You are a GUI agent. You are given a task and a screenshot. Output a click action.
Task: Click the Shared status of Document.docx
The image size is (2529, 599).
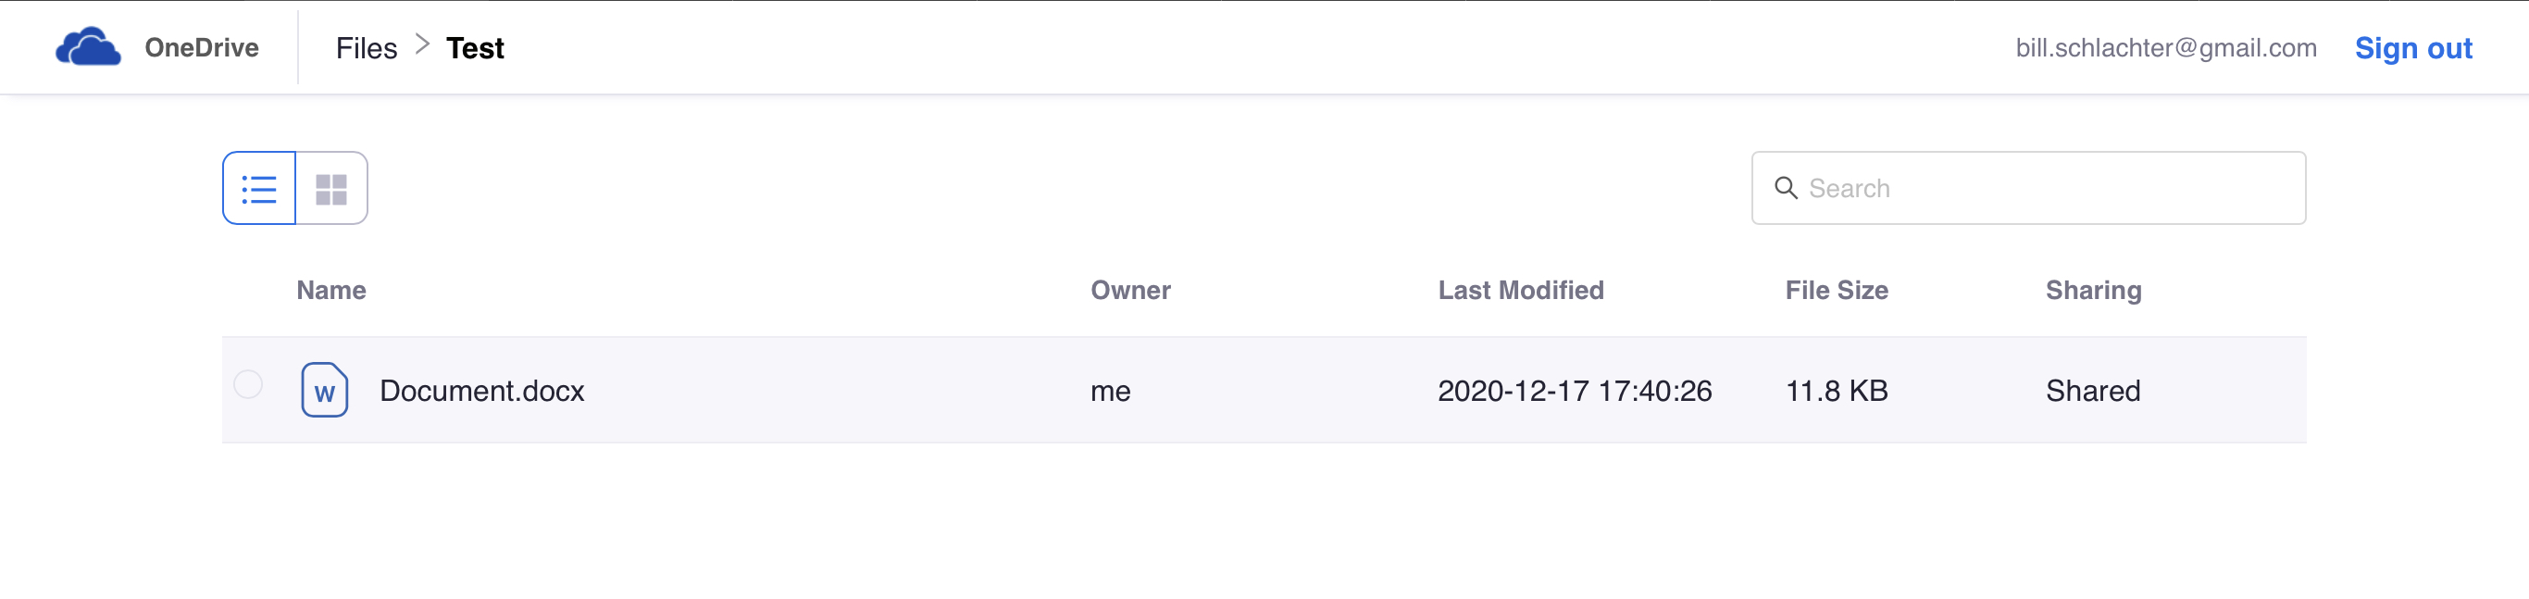click(2092, 391)
